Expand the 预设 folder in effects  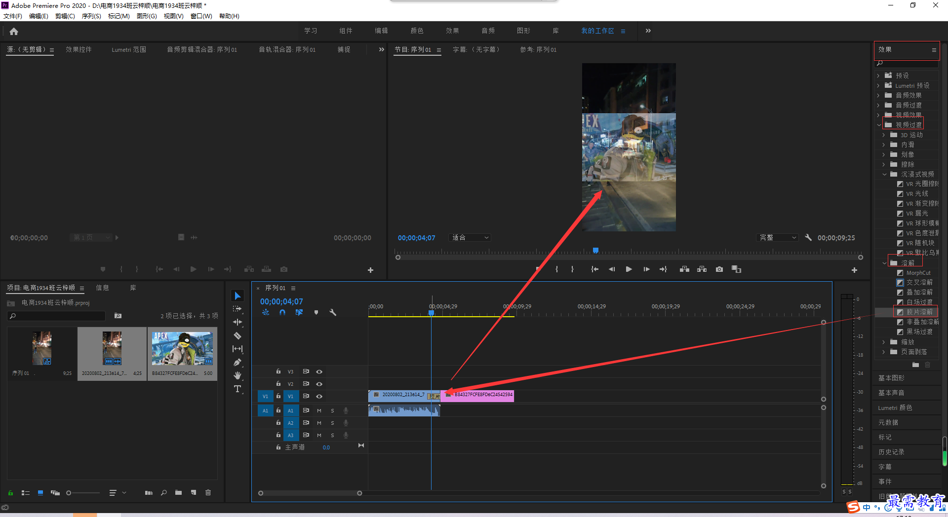point(878,75)
